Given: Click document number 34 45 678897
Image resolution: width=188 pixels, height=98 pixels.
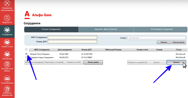Looking at the screenshot, I should click(x=87, y=57).
